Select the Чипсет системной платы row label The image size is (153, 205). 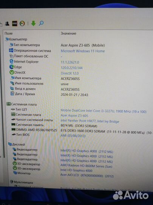click(x=34, y=120)
